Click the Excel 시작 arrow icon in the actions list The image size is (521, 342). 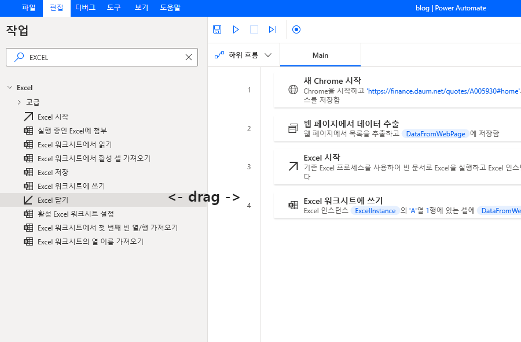pos(28,117)
